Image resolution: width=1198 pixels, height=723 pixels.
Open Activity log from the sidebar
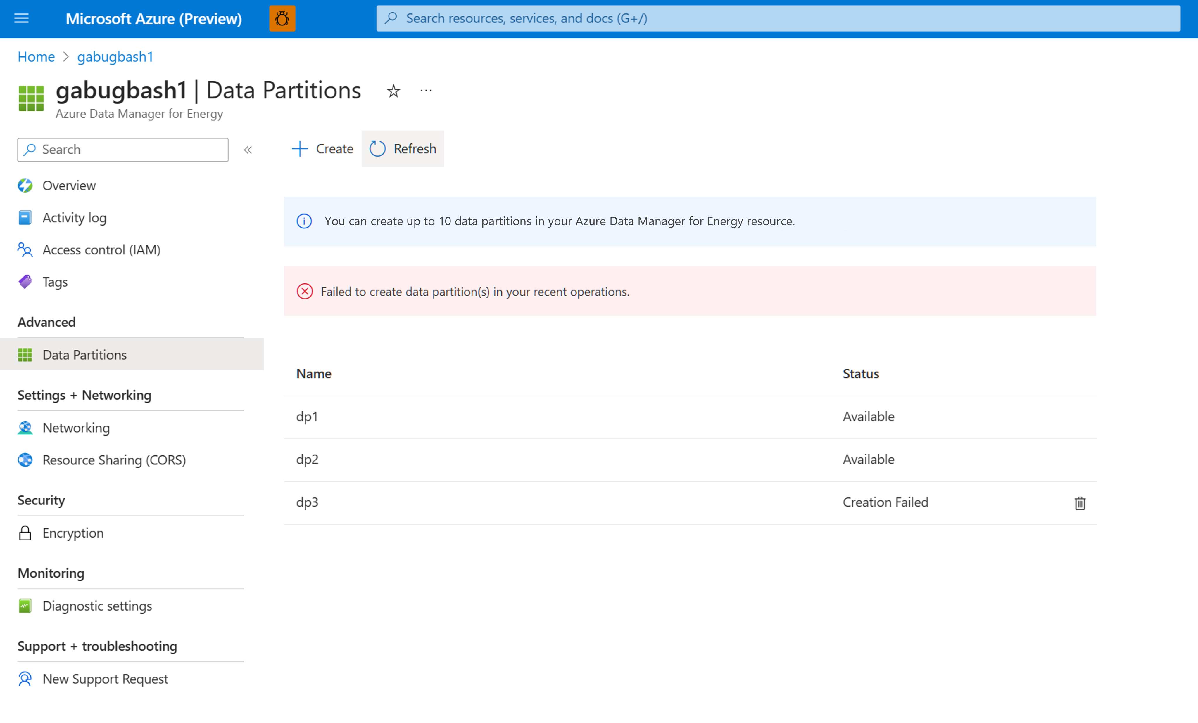[x=74, y=217]
